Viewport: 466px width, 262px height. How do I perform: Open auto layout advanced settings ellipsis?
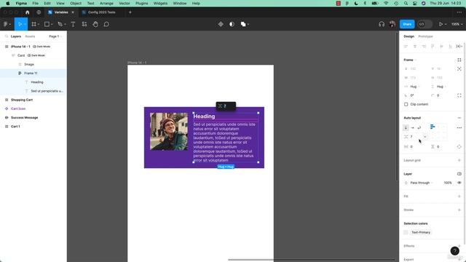point(459,128)
